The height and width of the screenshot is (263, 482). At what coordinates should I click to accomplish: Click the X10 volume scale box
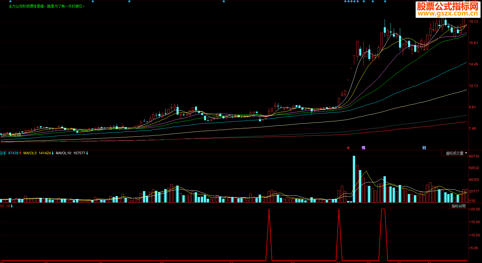point(472,201)
